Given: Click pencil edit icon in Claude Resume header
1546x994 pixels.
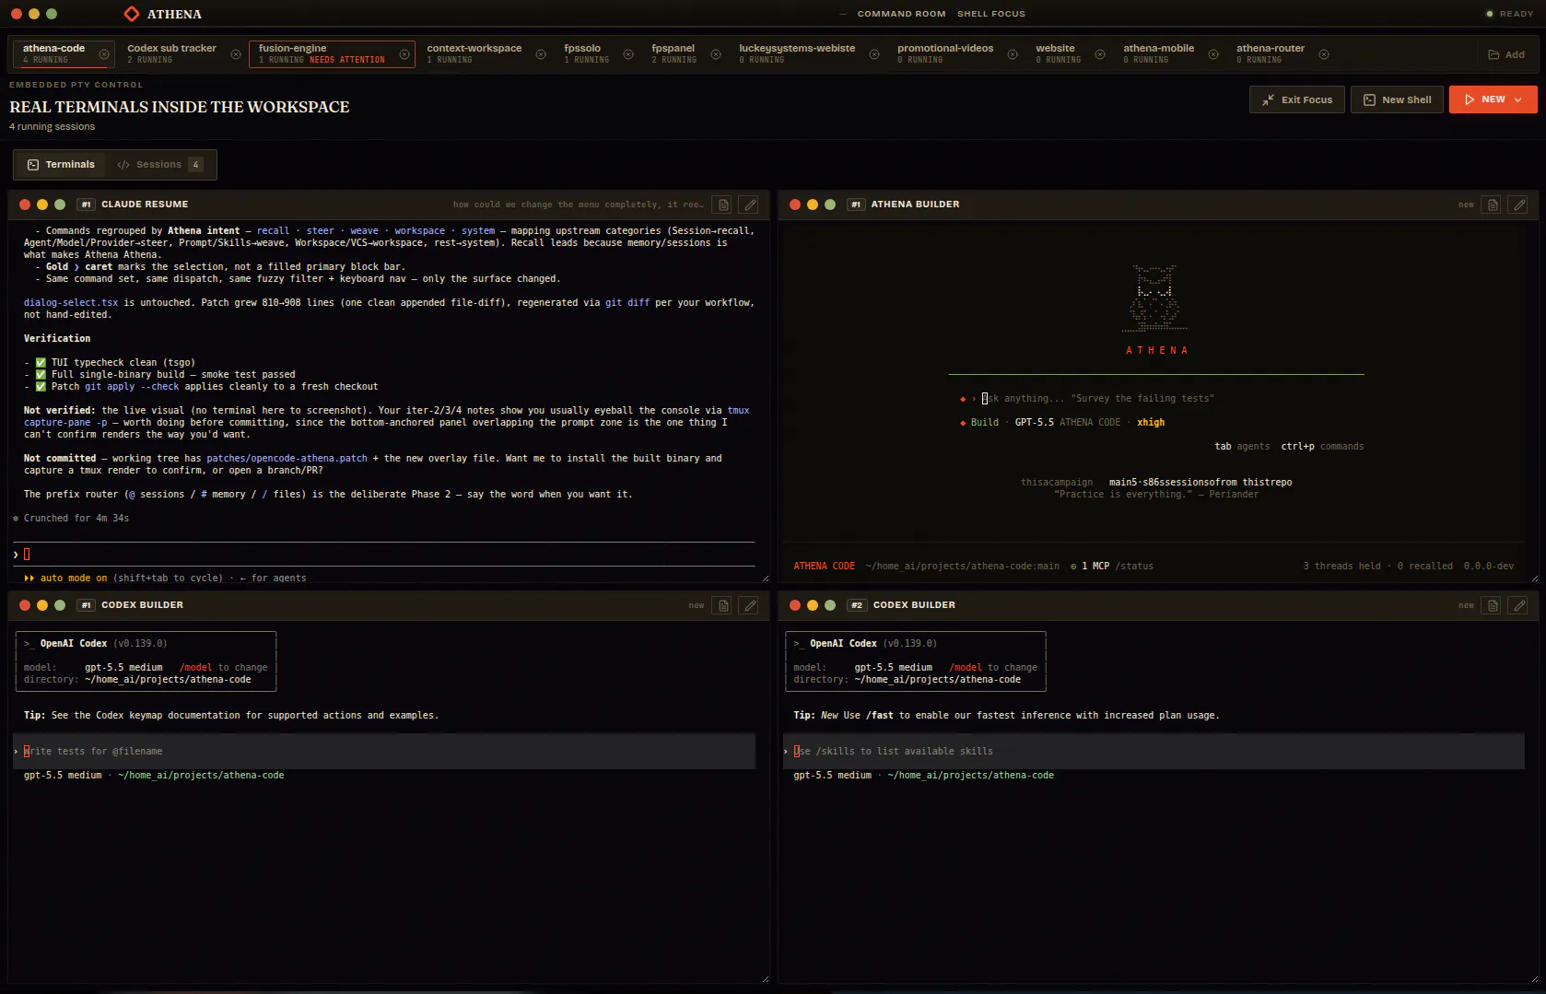Looking at the screenshot, I should coord(750,205).
